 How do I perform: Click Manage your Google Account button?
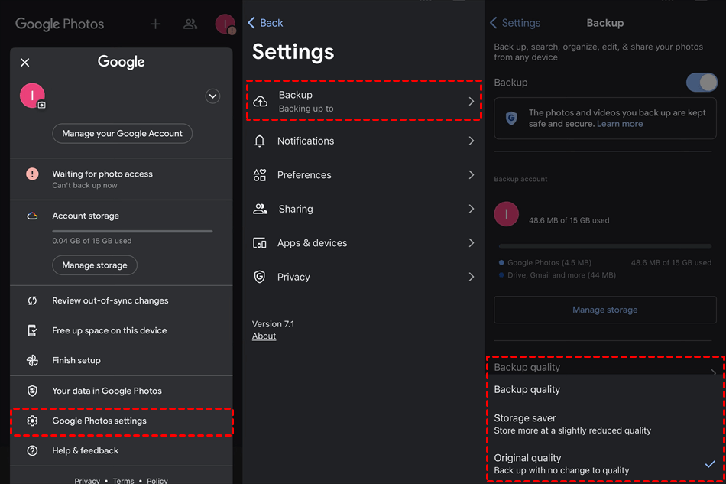pos(122,133)
